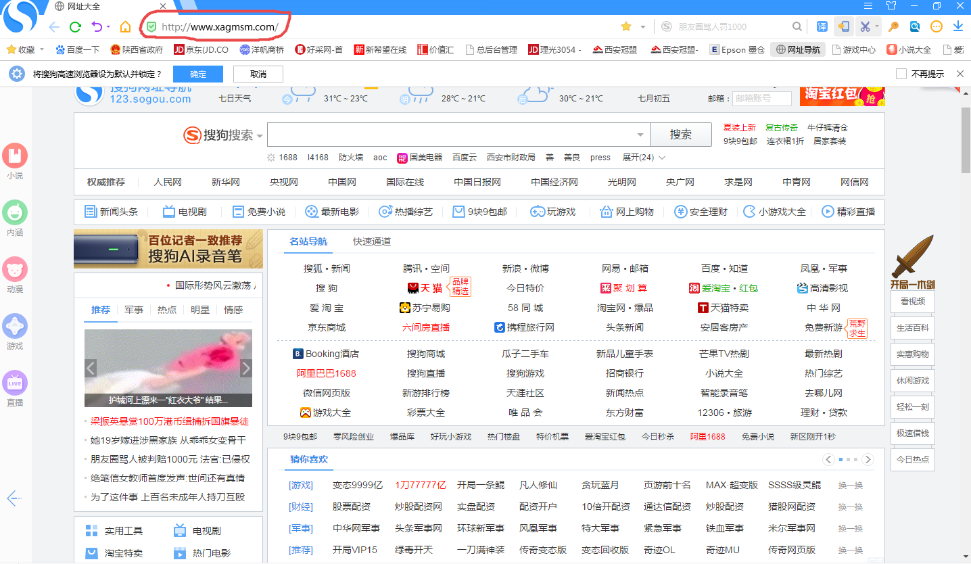Click the send-to-phone icon
Viewport: 971px width, 564px height.
click(x=843, y=26)
